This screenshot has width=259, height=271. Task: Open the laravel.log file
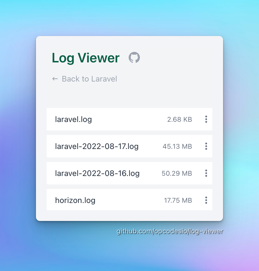pyautogui.click(x=129, y=119)
